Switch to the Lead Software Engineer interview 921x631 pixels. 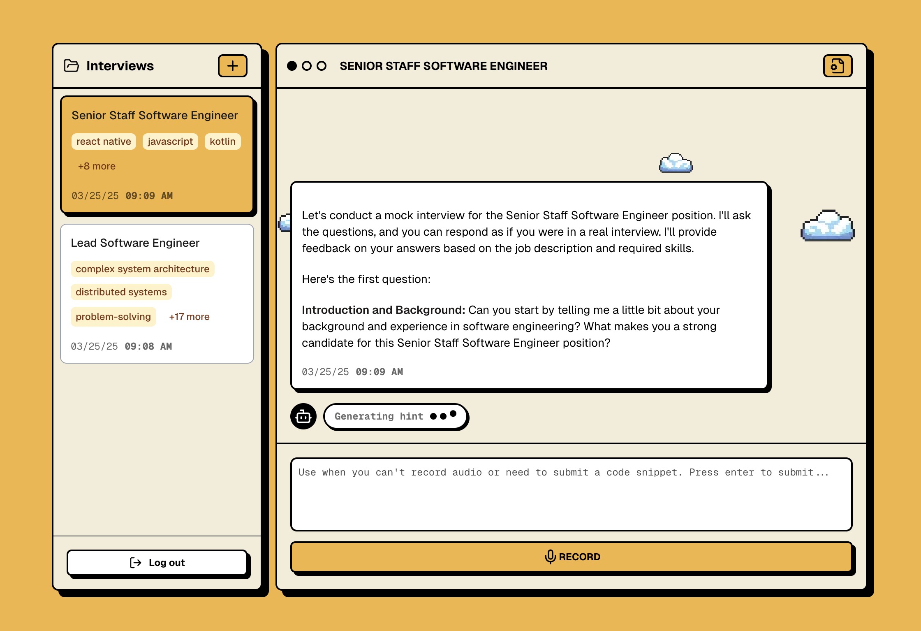pyautogui.click(x=157, y=293)
